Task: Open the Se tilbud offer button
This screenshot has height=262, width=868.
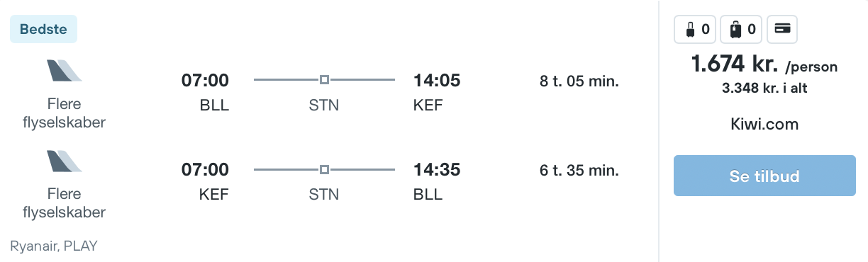Action: (764, 176)
